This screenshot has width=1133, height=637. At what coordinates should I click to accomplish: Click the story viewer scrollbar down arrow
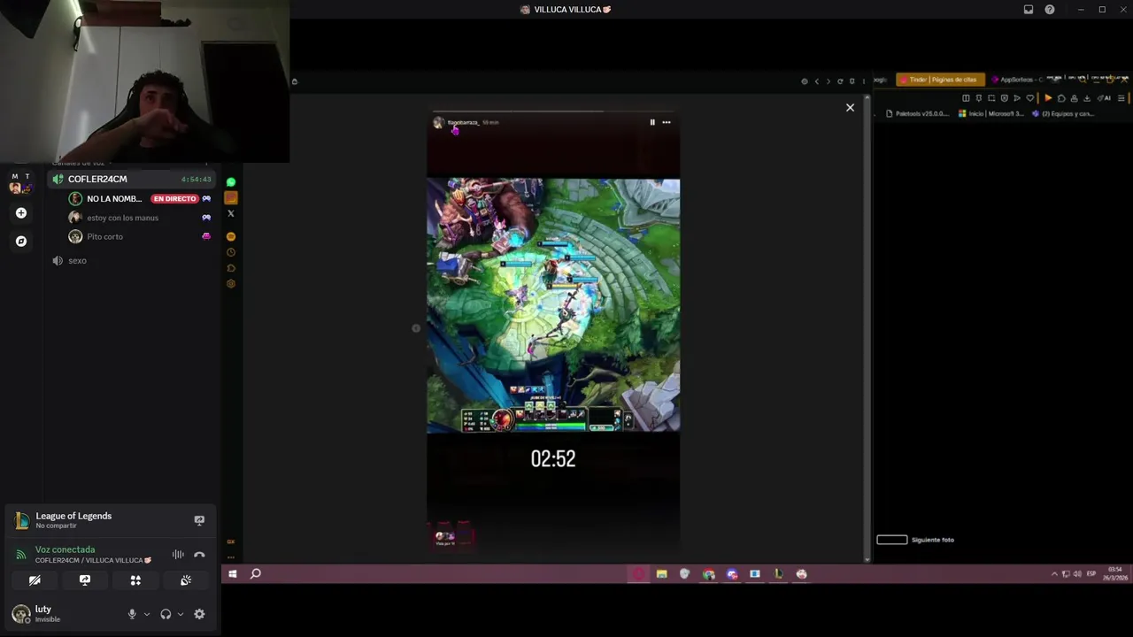click(x=867, y=559)
